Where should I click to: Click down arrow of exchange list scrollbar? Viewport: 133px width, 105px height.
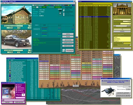point(111,48)
